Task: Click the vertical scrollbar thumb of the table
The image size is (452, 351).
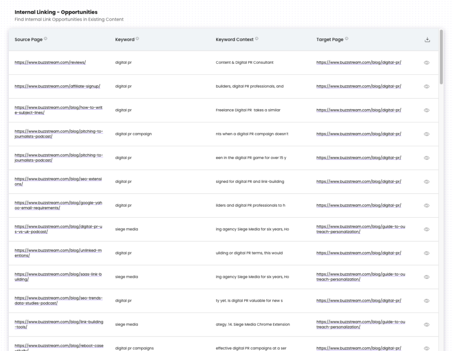Action: tap(441, 57)
